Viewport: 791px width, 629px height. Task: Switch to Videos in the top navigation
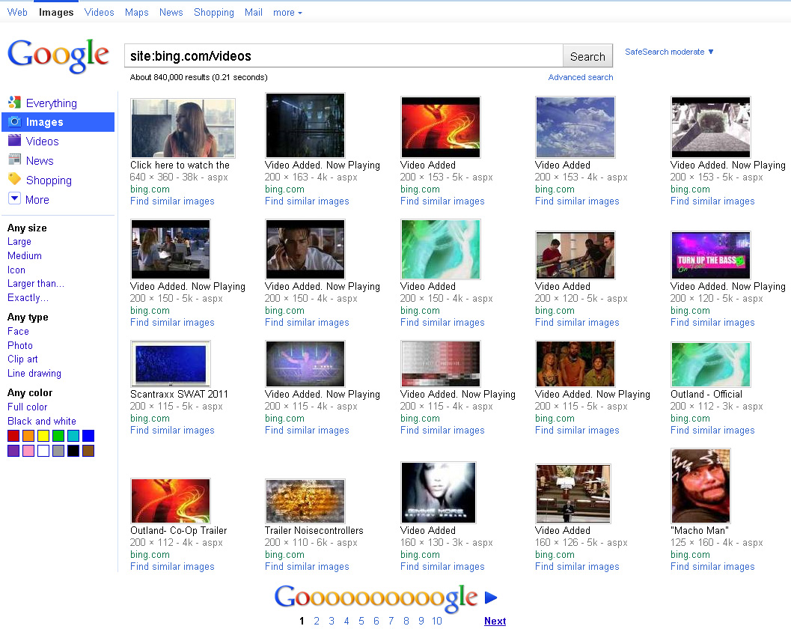[99, 12]
